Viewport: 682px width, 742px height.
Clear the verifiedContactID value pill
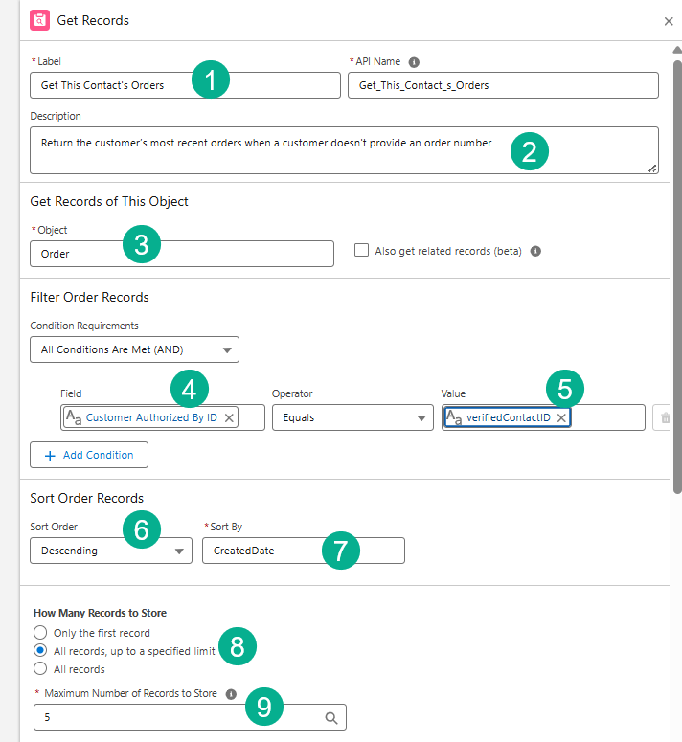point(561,418)
